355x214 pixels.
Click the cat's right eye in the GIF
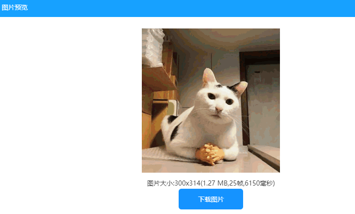(229, 101)
